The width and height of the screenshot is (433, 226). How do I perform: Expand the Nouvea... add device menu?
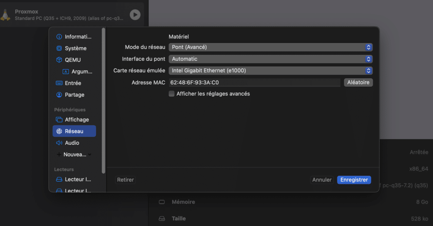[74, 154]
